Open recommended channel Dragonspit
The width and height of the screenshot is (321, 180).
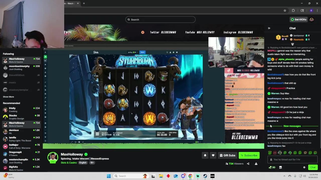point(21,153)
